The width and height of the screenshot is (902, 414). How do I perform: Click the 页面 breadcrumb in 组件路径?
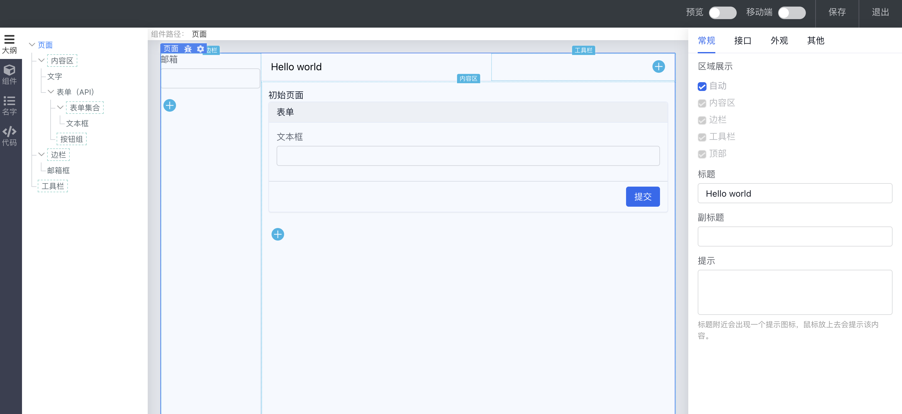(199, 34)
